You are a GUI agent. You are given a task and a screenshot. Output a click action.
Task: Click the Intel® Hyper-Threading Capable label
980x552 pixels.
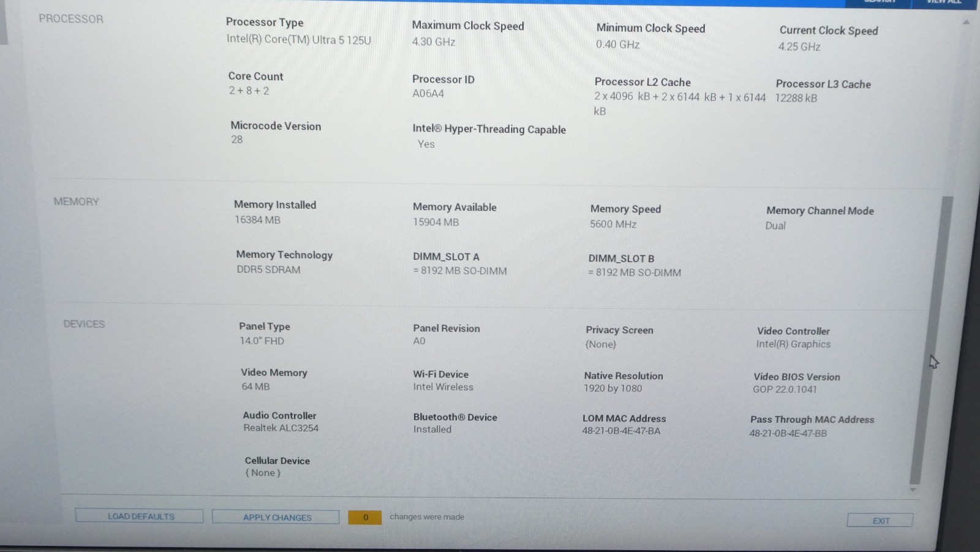click(489, 129)
